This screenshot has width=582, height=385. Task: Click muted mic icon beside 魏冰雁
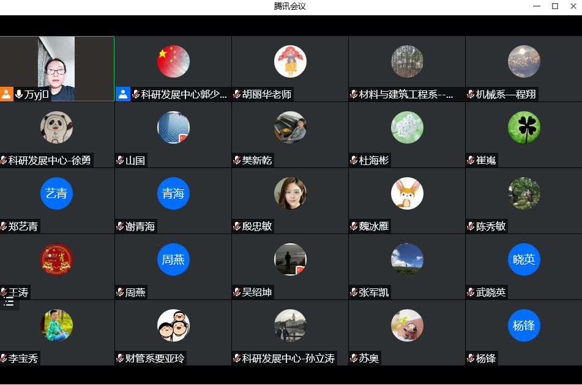pos(354,226)
